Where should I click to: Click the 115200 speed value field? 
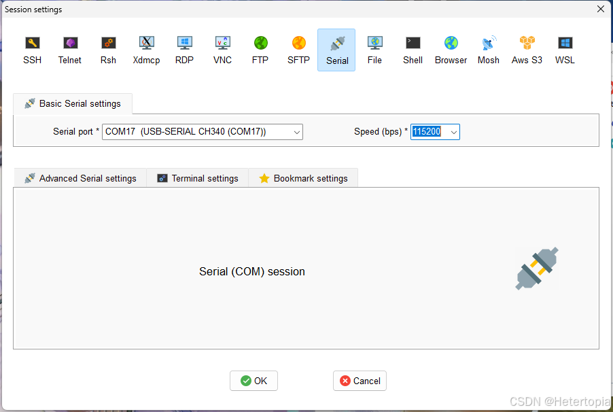point(427,132)
